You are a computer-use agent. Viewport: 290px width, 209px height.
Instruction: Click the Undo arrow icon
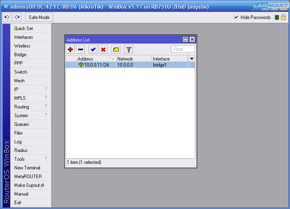click(x=7, y=17)
